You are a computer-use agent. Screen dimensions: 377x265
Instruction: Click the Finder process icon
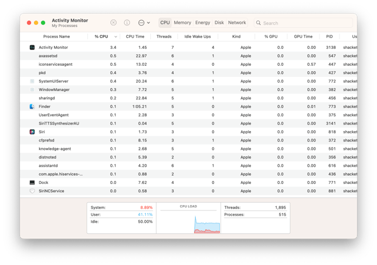coord(32,106)
